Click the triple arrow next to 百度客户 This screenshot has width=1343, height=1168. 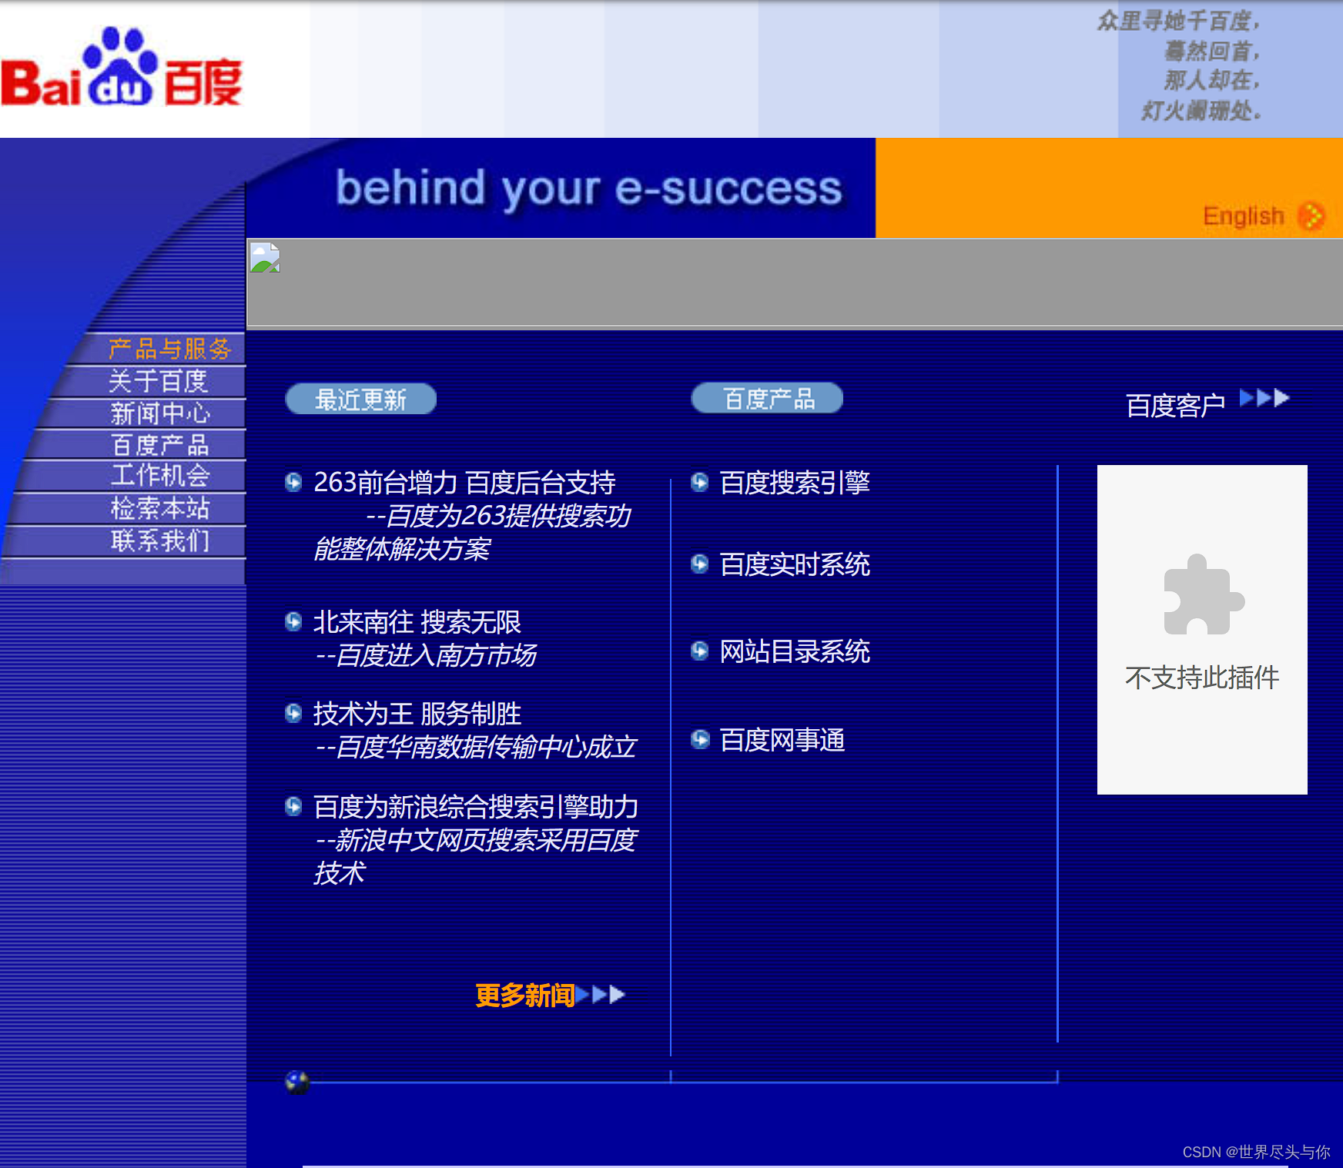tap(1264, 398)
